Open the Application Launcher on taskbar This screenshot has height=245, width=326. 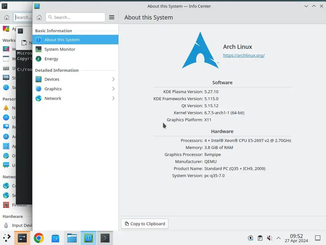7,238
